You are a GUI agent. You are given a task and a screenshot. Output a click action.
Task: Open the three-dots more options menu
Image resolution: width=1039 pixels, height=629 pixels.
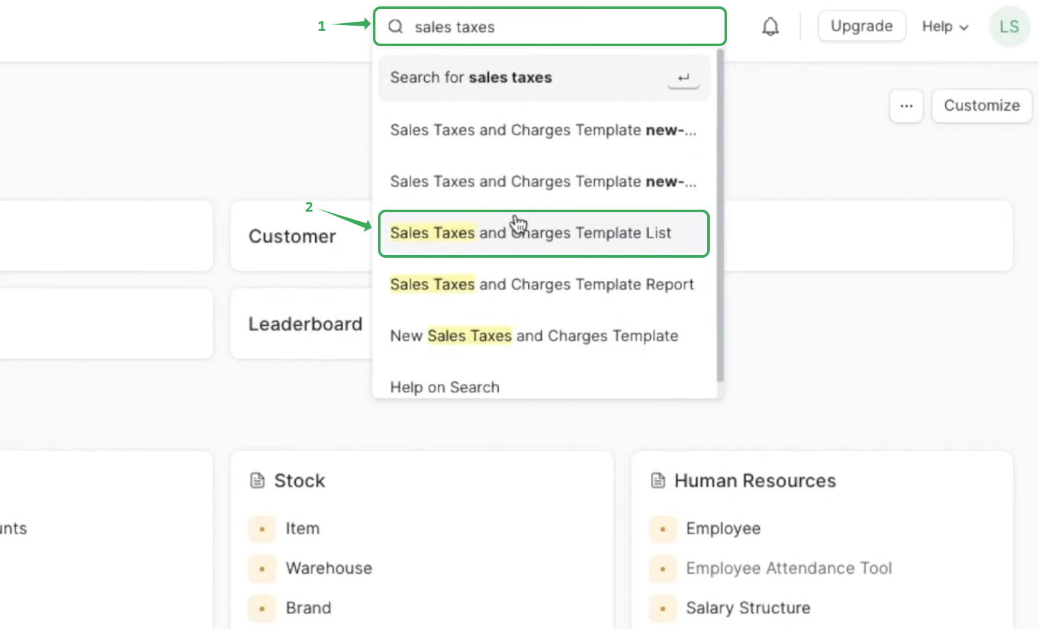(x=906, y=106)
